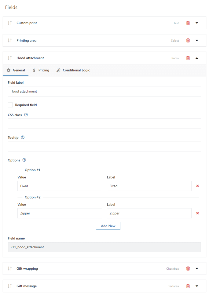Click the Hood attachment drag handle
Screen dimensions: 209x295
coord(9,58)
